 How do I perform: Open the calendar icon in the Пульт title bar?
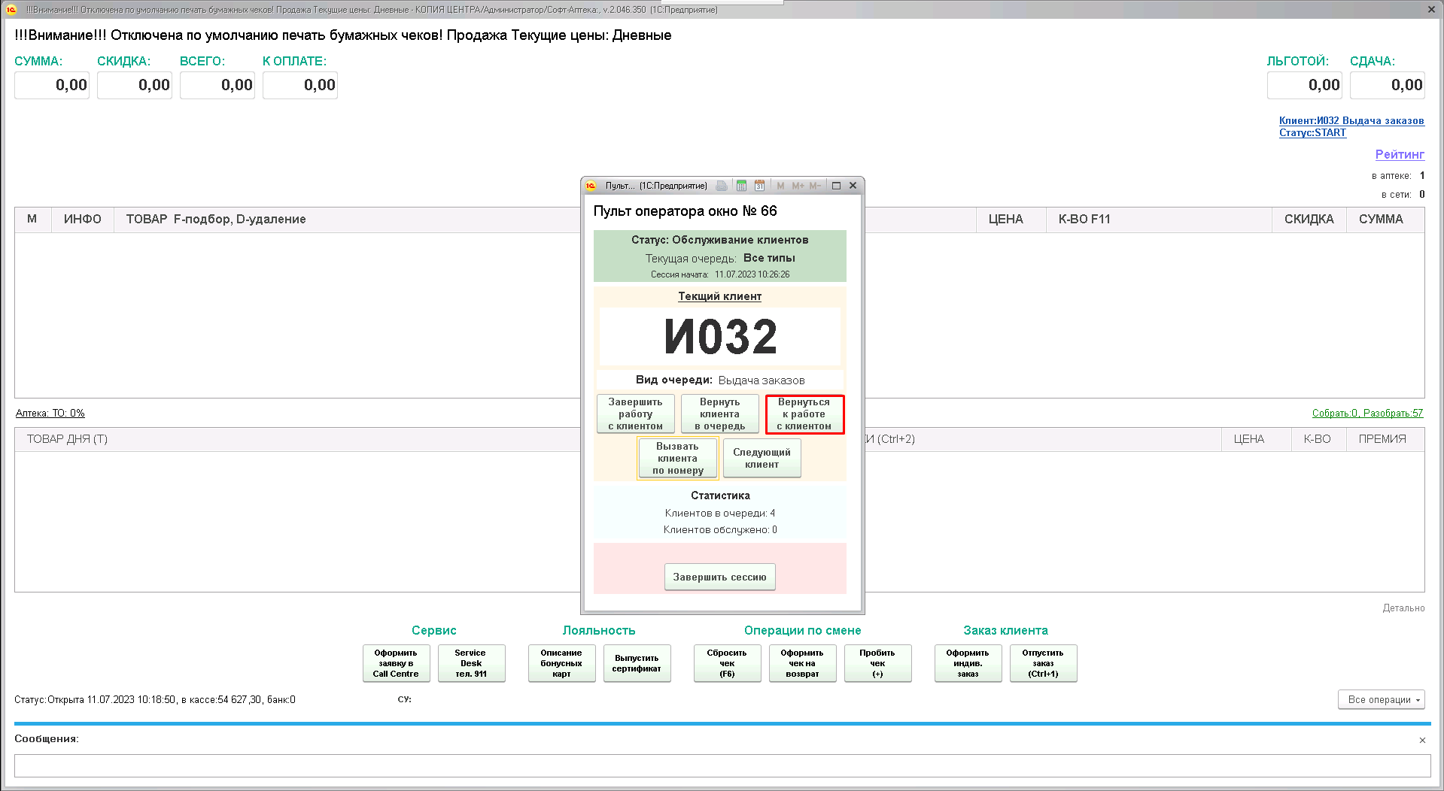(x=759, y=186)
